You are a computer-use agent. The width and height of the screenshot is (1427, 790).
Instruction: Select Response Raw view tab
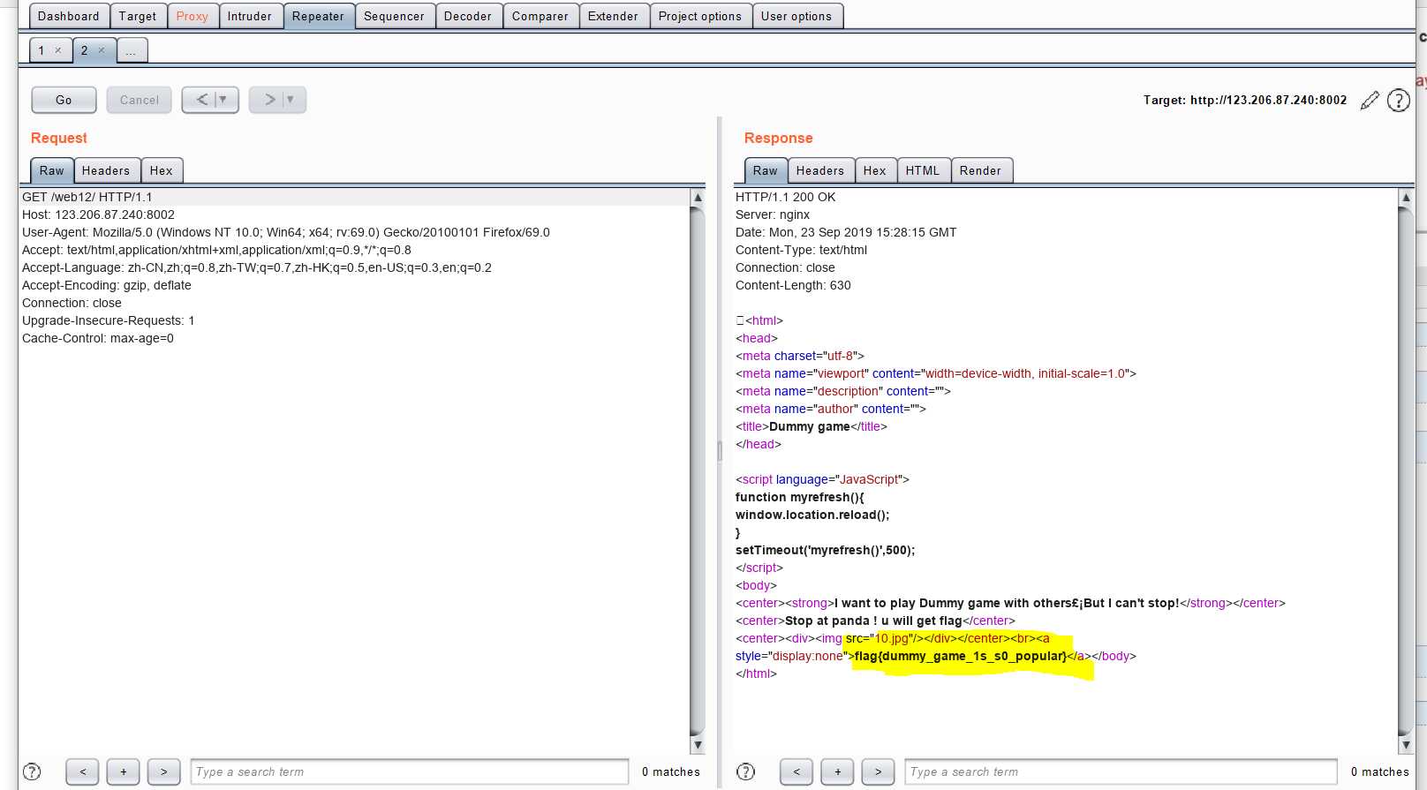[765, 170]
